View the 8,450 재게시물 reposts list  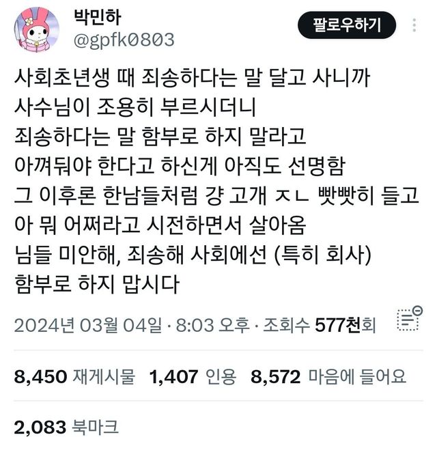coord(74,376)
